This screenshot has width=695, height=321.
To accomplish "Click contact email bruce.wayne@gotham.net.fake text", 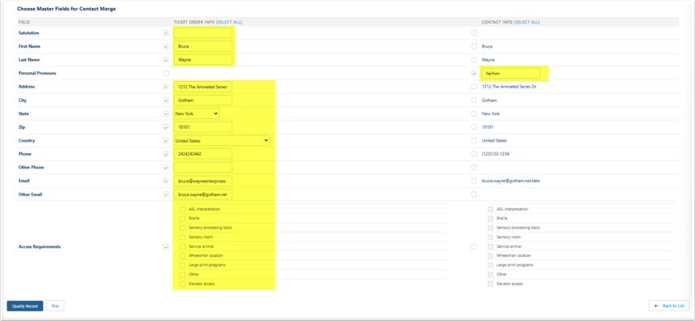I will pyautogui.click(x=510, y=181).
